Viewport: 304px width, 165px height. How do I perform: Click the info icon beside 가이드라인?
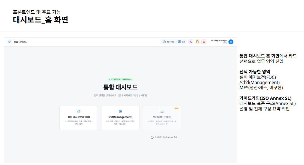coord(152,137)
